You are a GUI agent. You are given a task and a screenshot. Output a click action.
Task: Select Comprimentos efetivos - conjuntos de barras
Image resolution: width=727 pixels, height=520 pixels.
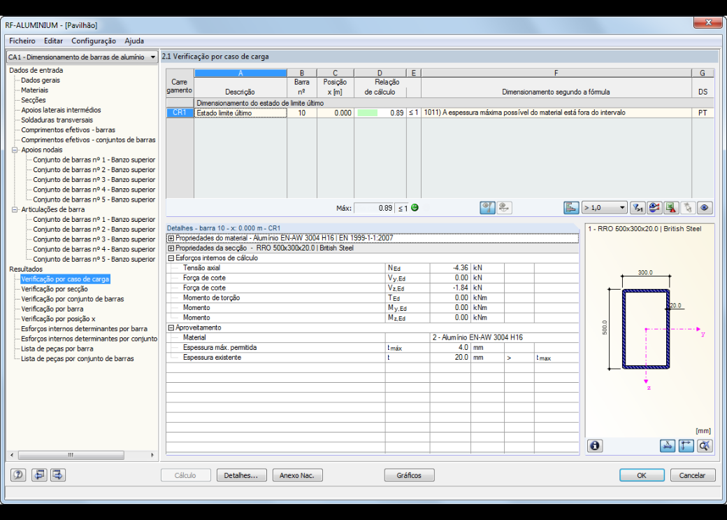click(x=88, y=140)
